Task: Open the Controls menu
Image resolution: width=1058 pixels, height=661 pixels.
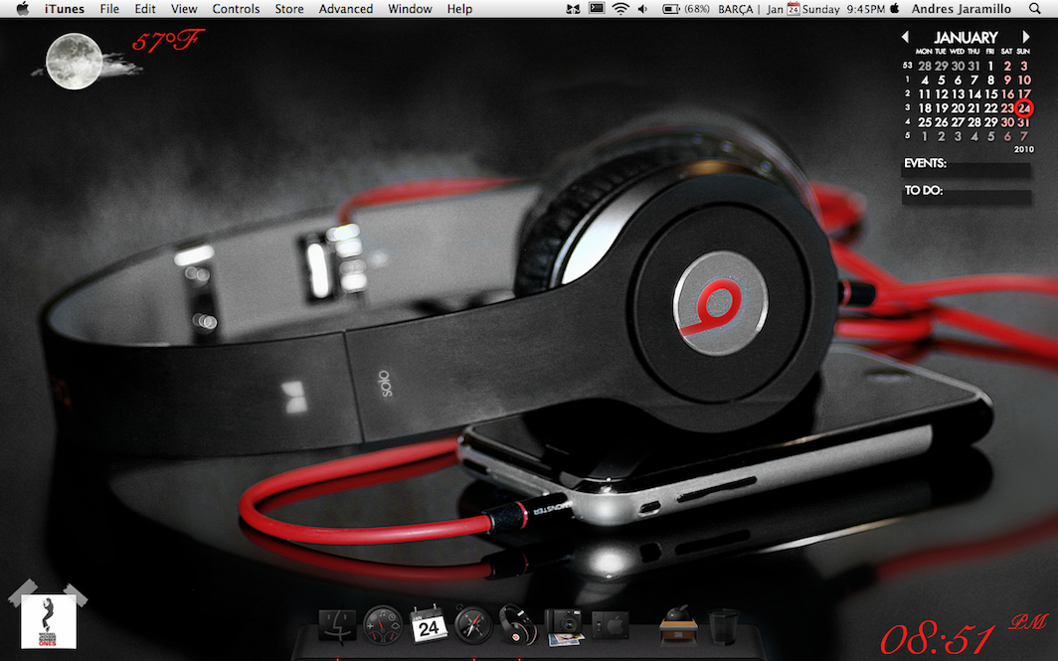Action: tap(237, 9)
